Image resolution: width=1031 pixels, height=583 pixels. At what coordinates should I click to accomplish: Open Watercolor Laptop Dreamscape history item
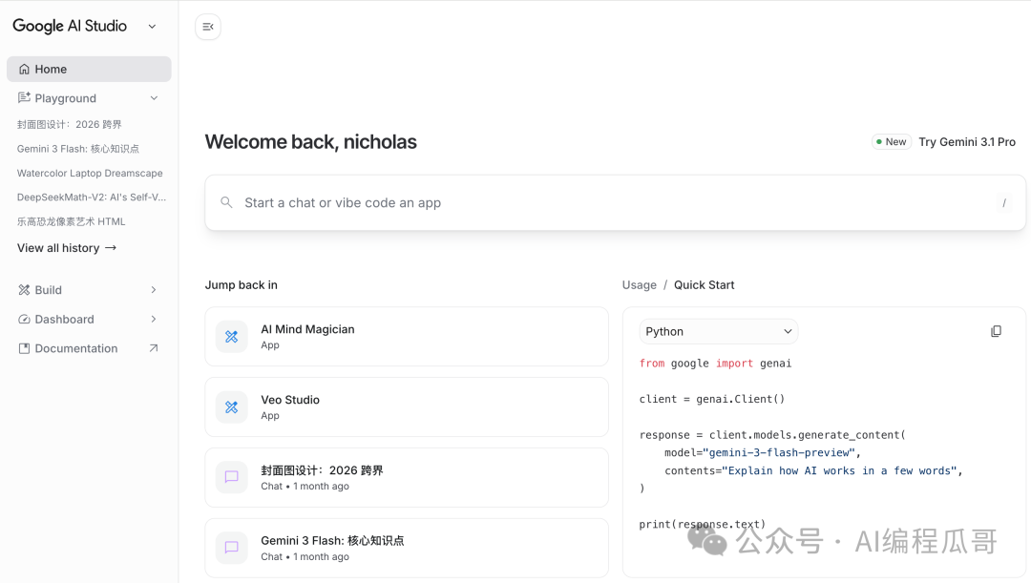point(90,173)
